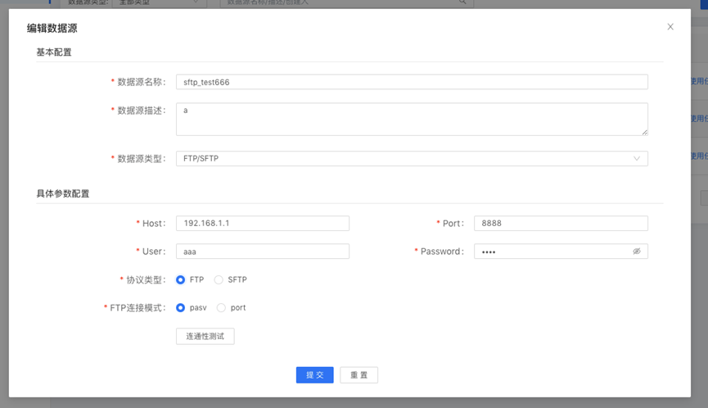The image size is (708, 408).
Task: Submit the form with the 提交 button
Action: tap(315, 374)
